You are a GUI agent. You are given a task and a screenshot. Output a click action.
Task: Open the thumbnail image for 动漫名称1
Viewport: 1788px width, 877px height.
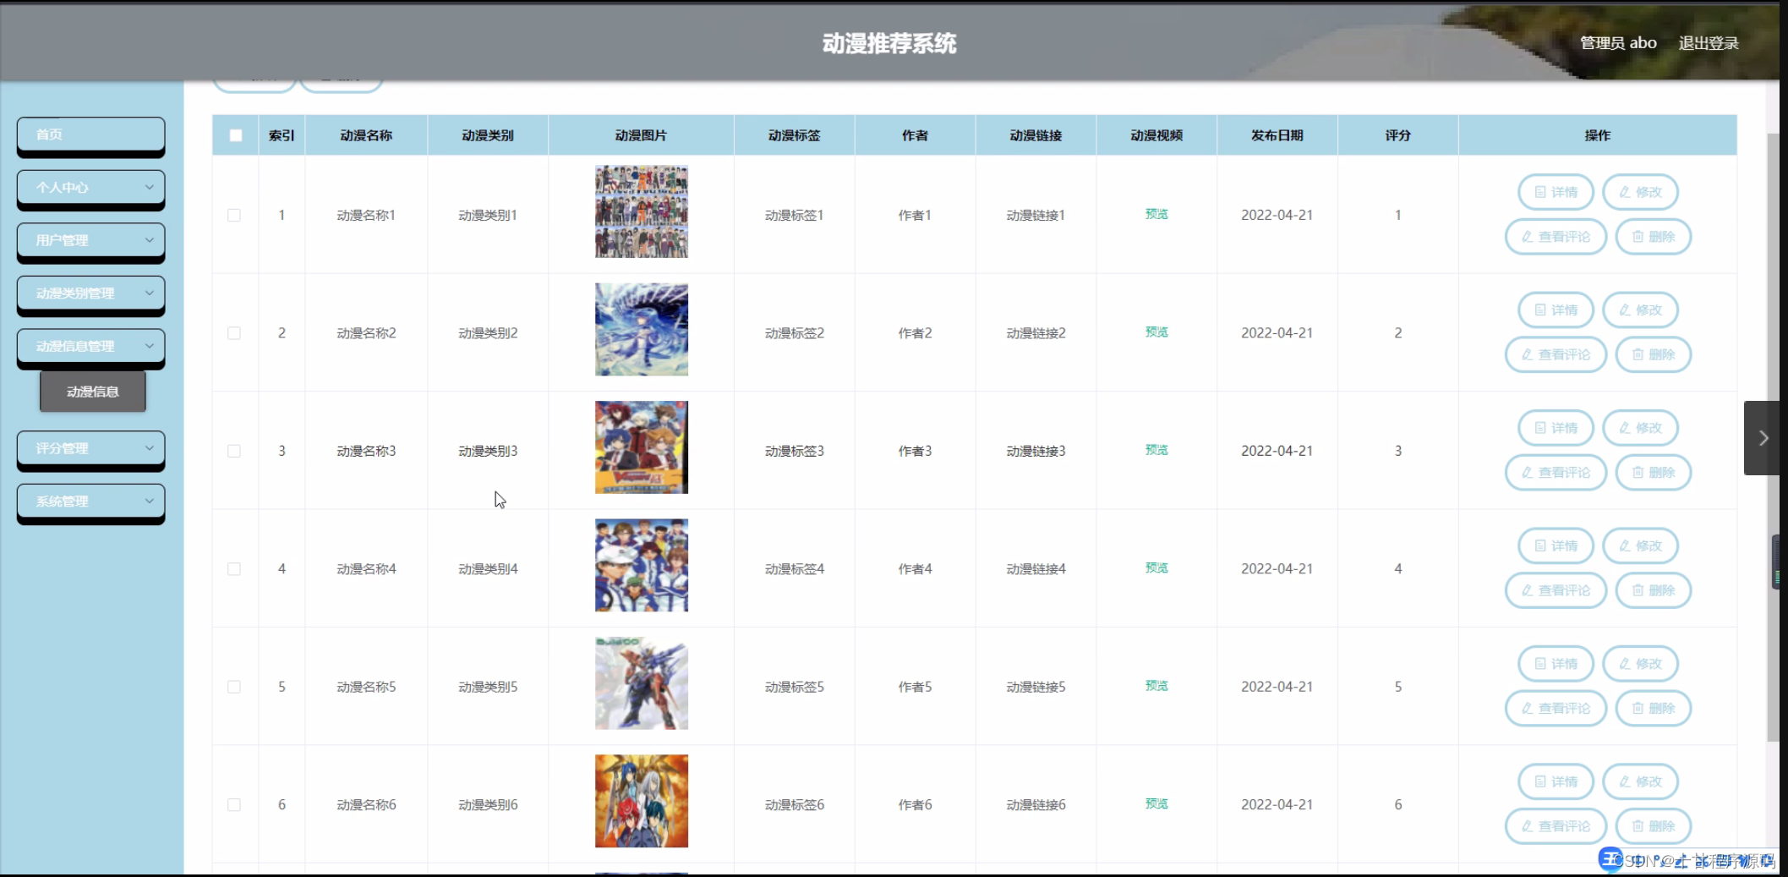click(x=642, y=211)
